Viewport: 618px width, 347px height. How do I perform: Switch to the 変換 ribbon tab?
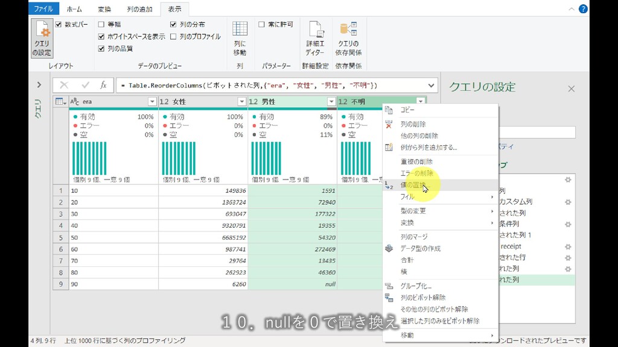click(x=104, y=9)
